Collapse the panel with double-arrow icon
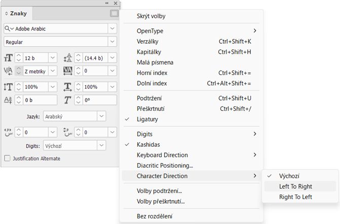Screen dimensions: 340x224 pyautogui.click(x=107, y=3)
